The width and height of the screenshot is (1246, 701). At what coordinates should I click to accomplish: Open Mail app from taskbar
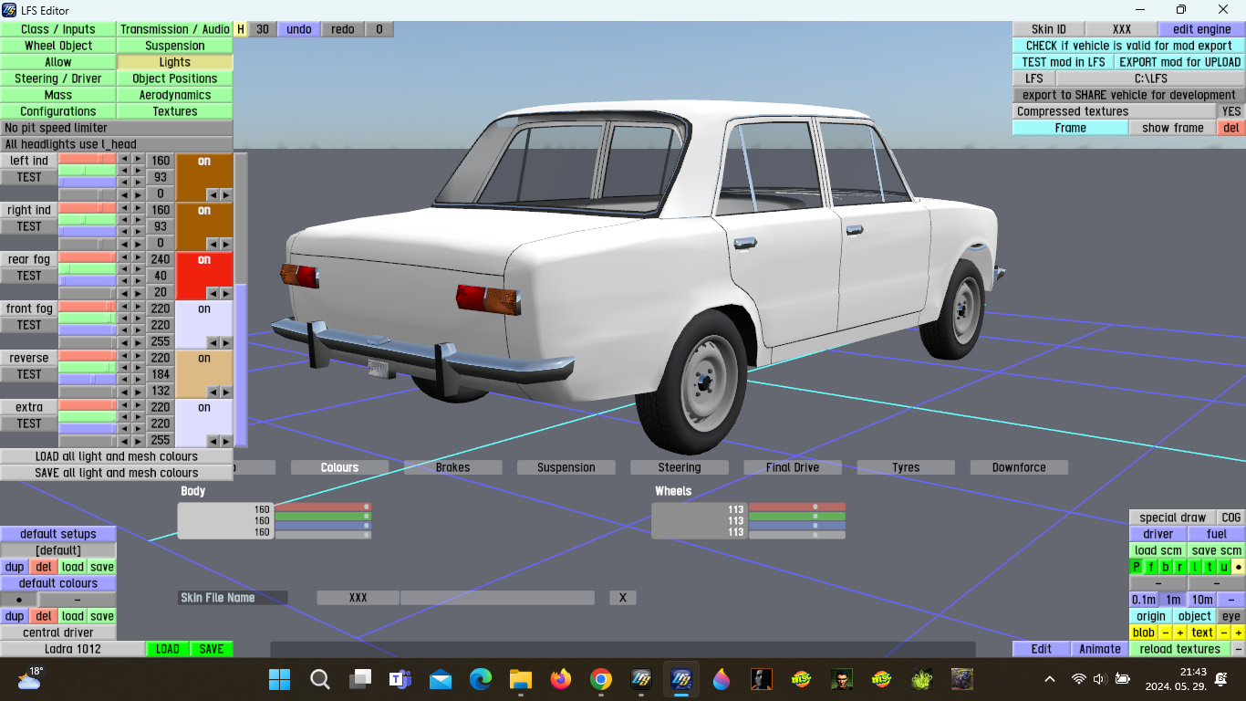pyautogui.click(x=441, y=679)
